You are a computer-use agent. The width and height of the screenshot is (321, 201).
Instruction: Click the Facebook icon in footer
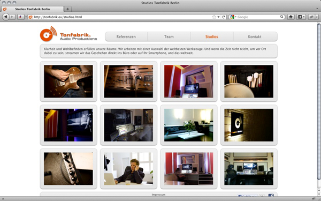click(271, 196)
